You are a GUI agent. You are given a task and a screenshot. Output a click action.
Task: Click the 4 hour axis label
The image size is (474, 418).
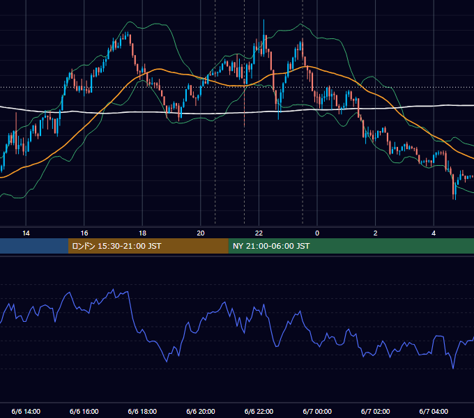click(x=434, y=233)
